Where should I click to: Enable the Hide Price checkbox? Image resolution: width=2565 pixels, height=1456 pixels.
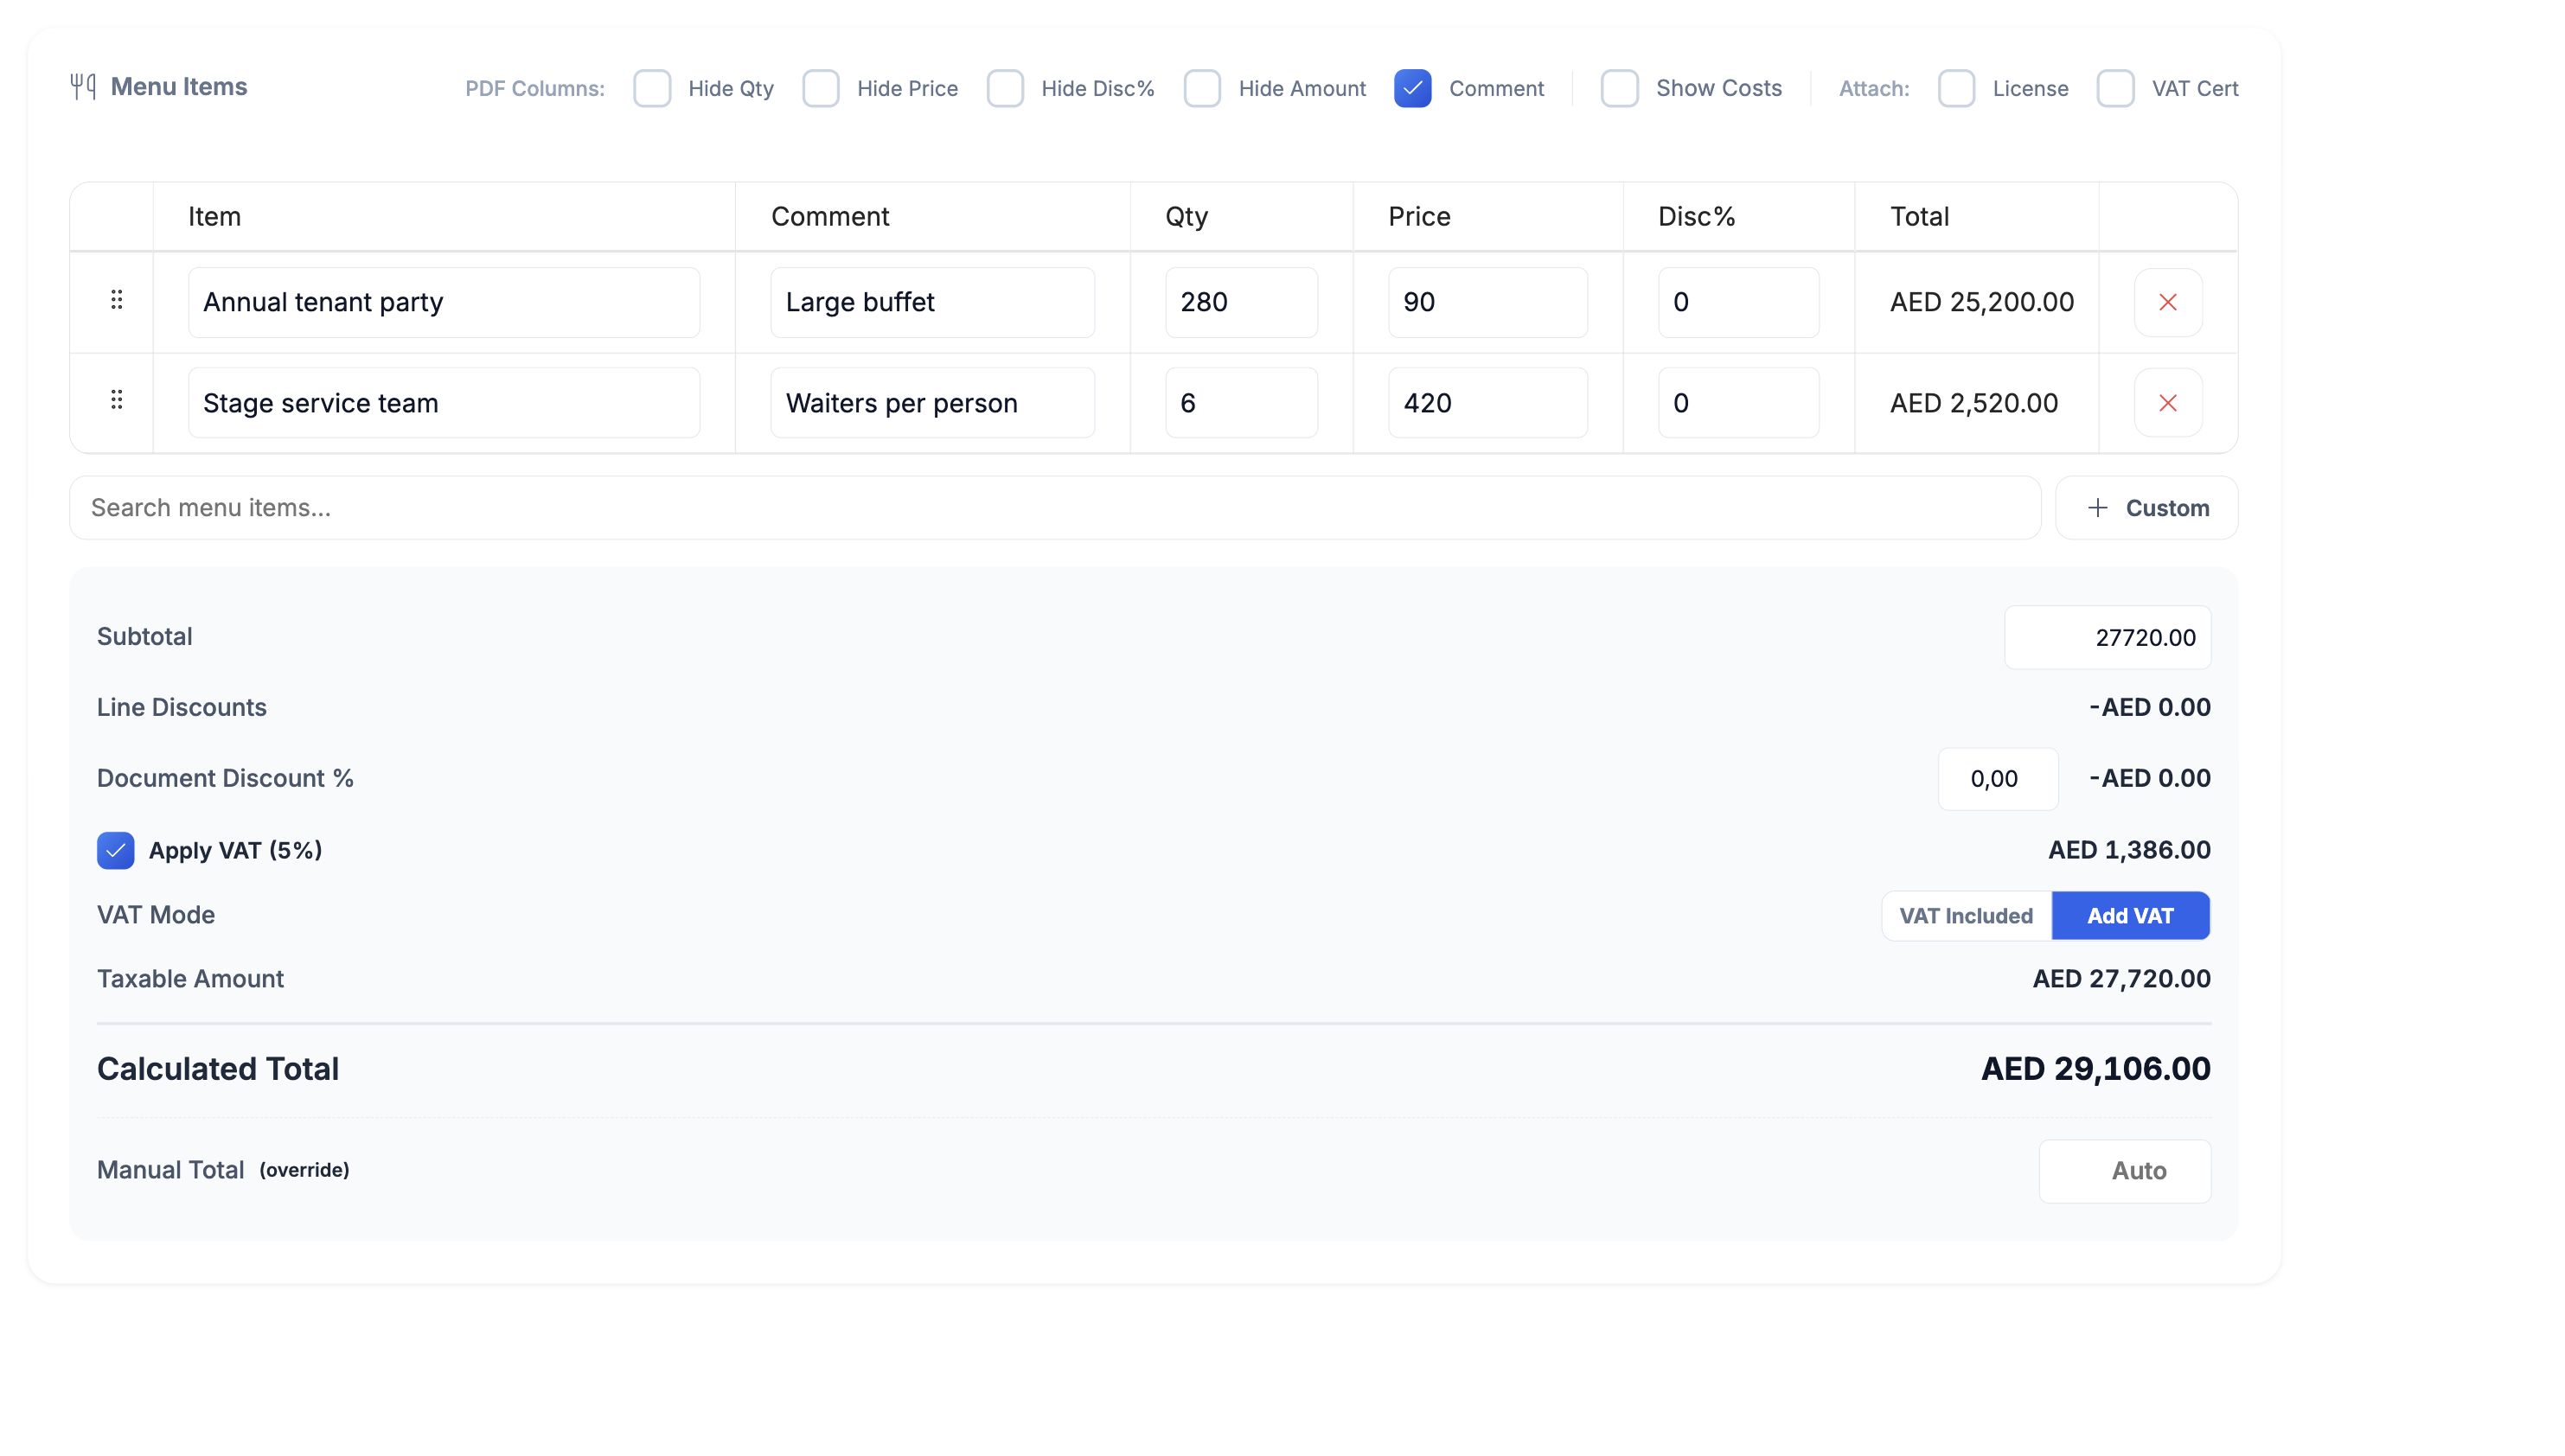click(820, 88)
